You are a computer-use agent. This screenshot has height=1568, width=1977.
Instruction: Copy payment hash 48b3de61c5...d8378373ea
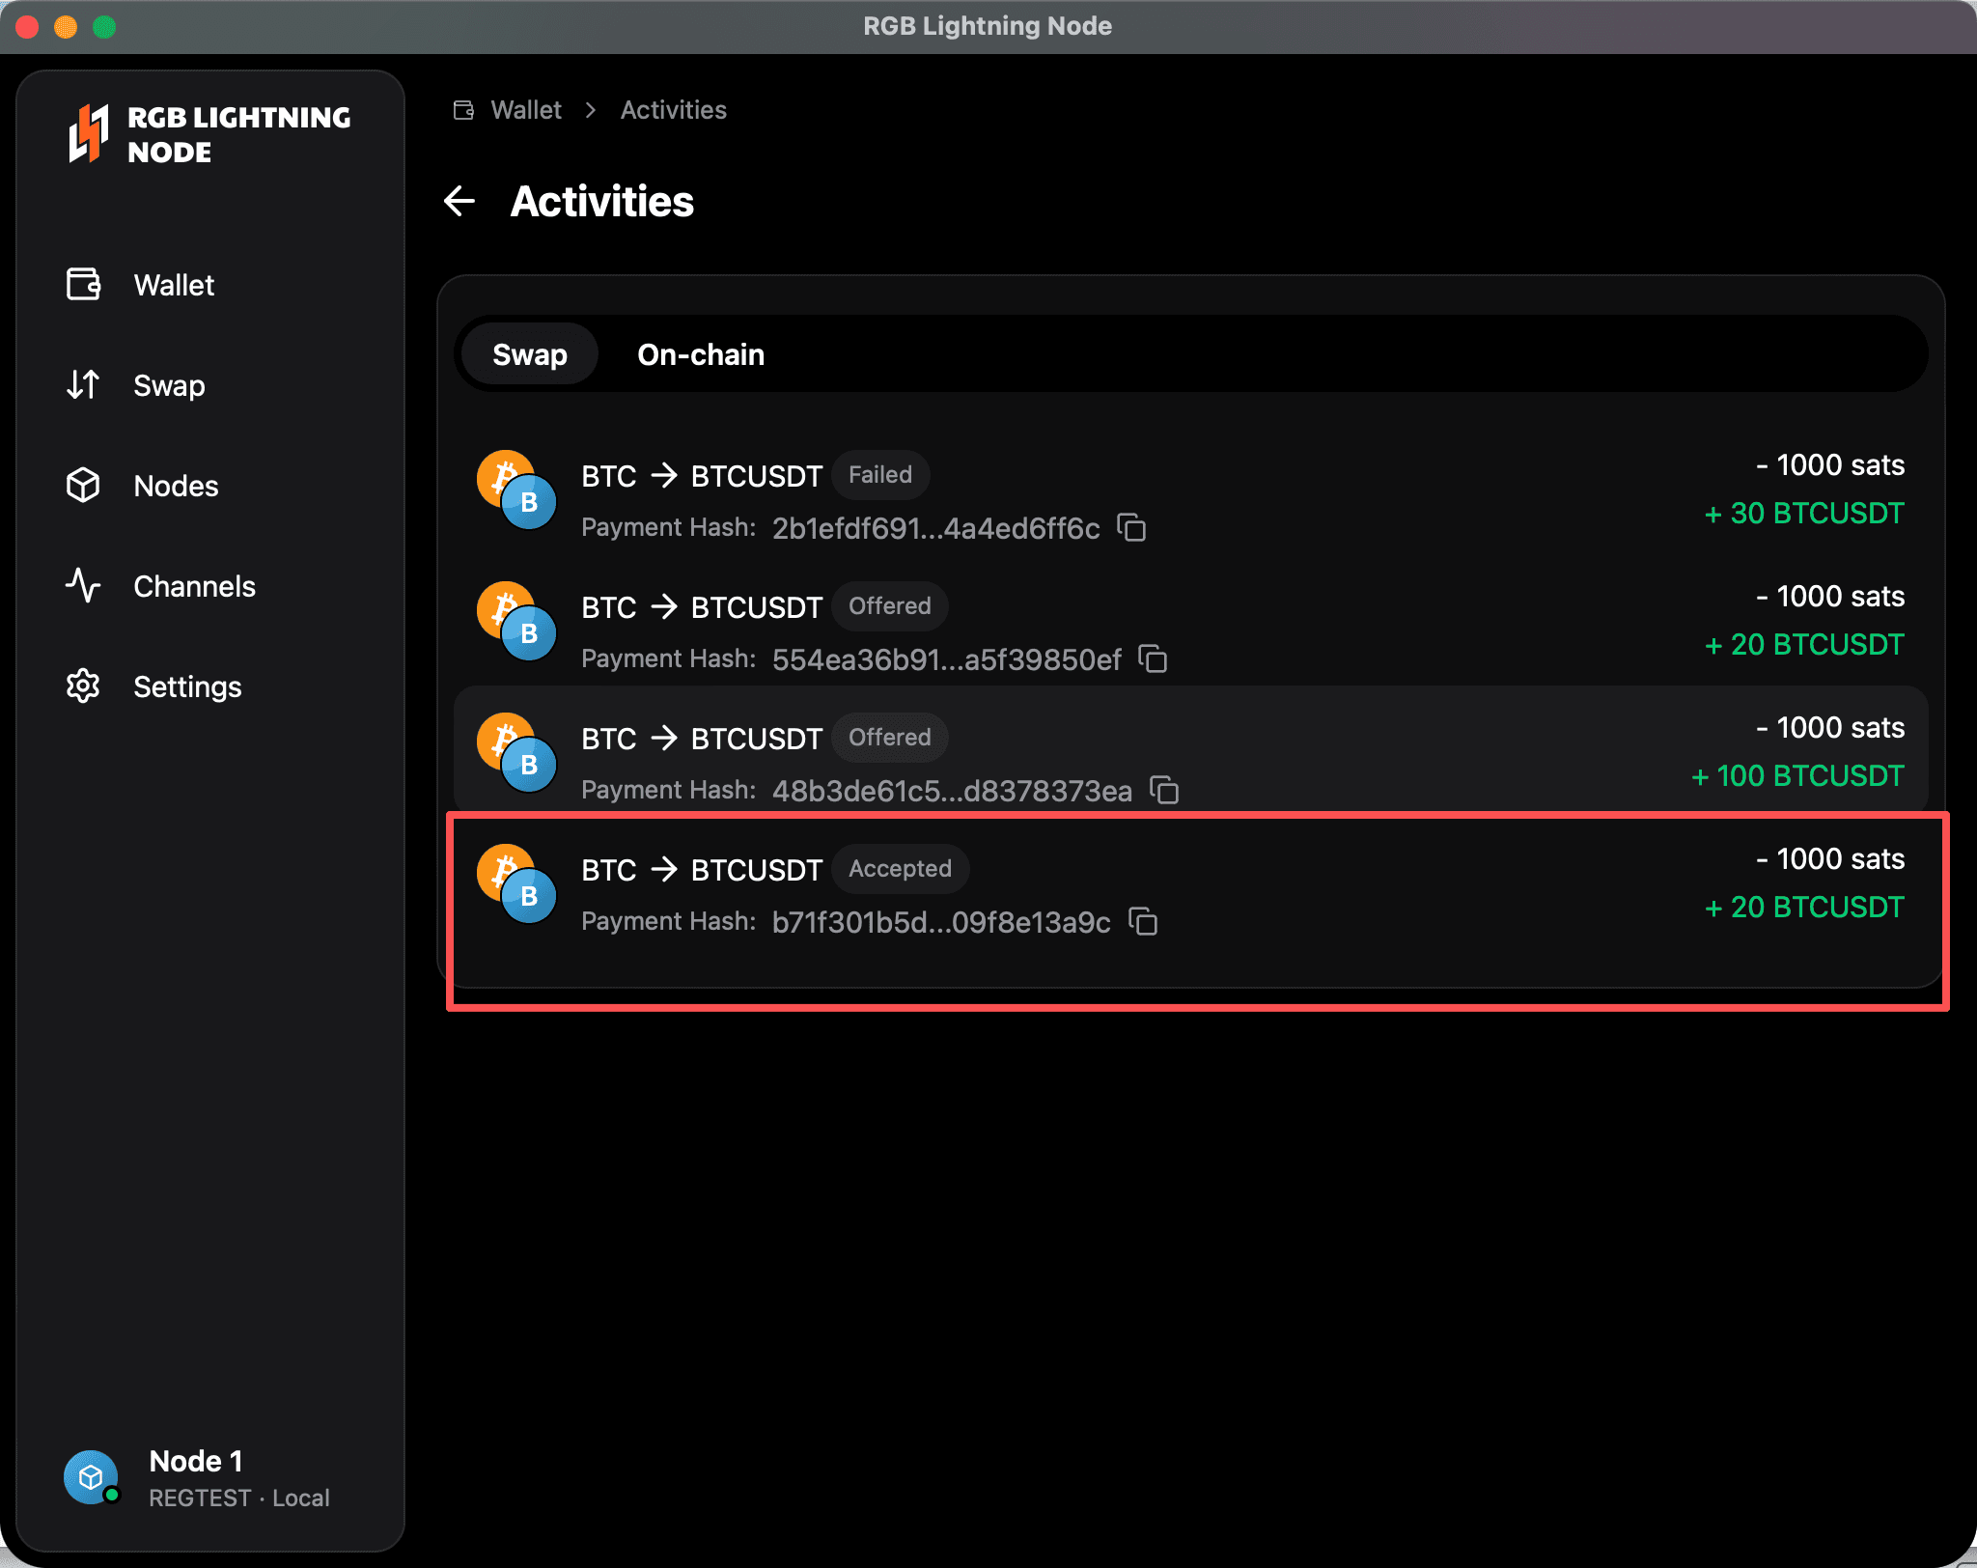coord(1164,791)
